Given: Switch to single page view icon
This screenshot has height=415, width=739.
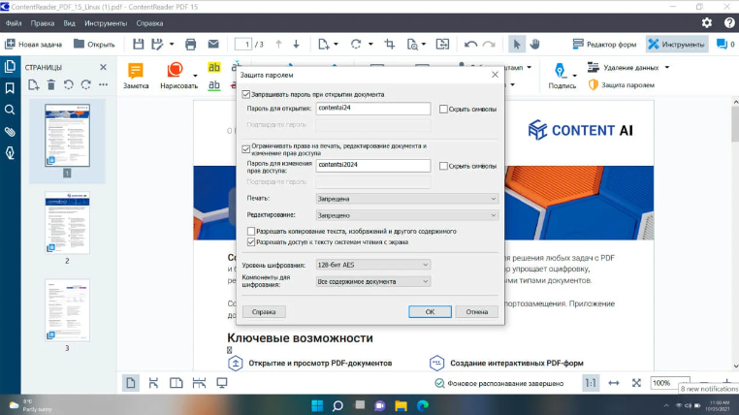Looking at the screenshot, I should click(131, 383).
